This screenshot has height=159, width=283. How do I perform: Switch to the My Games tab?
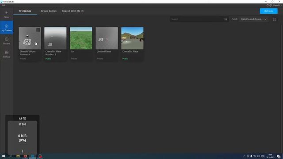[x=25, y=11]
